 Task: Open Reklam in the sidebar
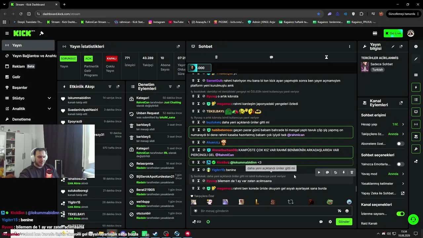(28, 66)
